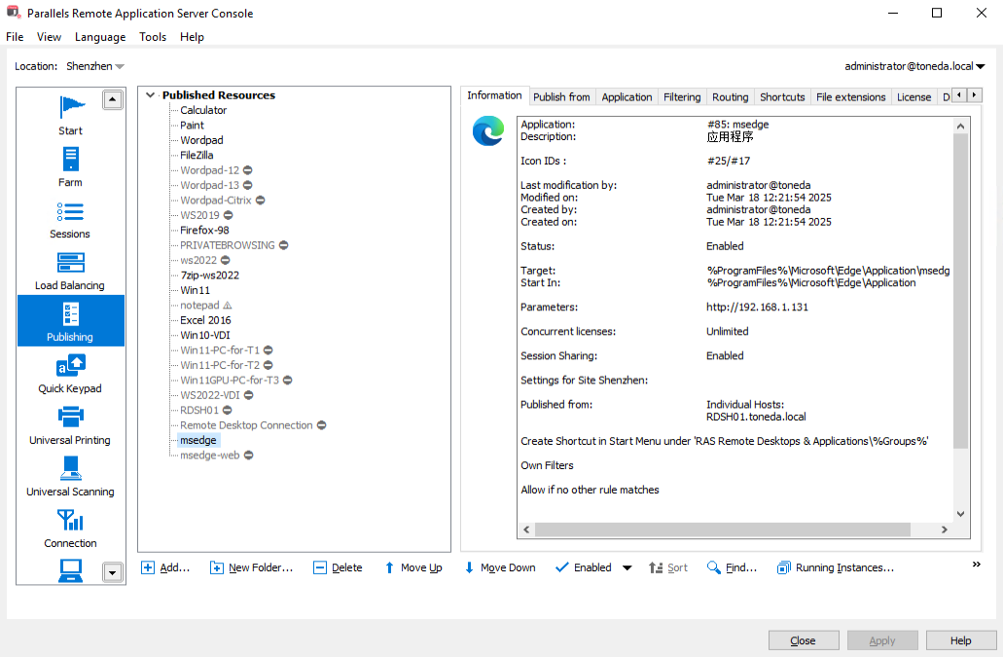Click the information panel horizontal scrollbar

pos(722,529)
